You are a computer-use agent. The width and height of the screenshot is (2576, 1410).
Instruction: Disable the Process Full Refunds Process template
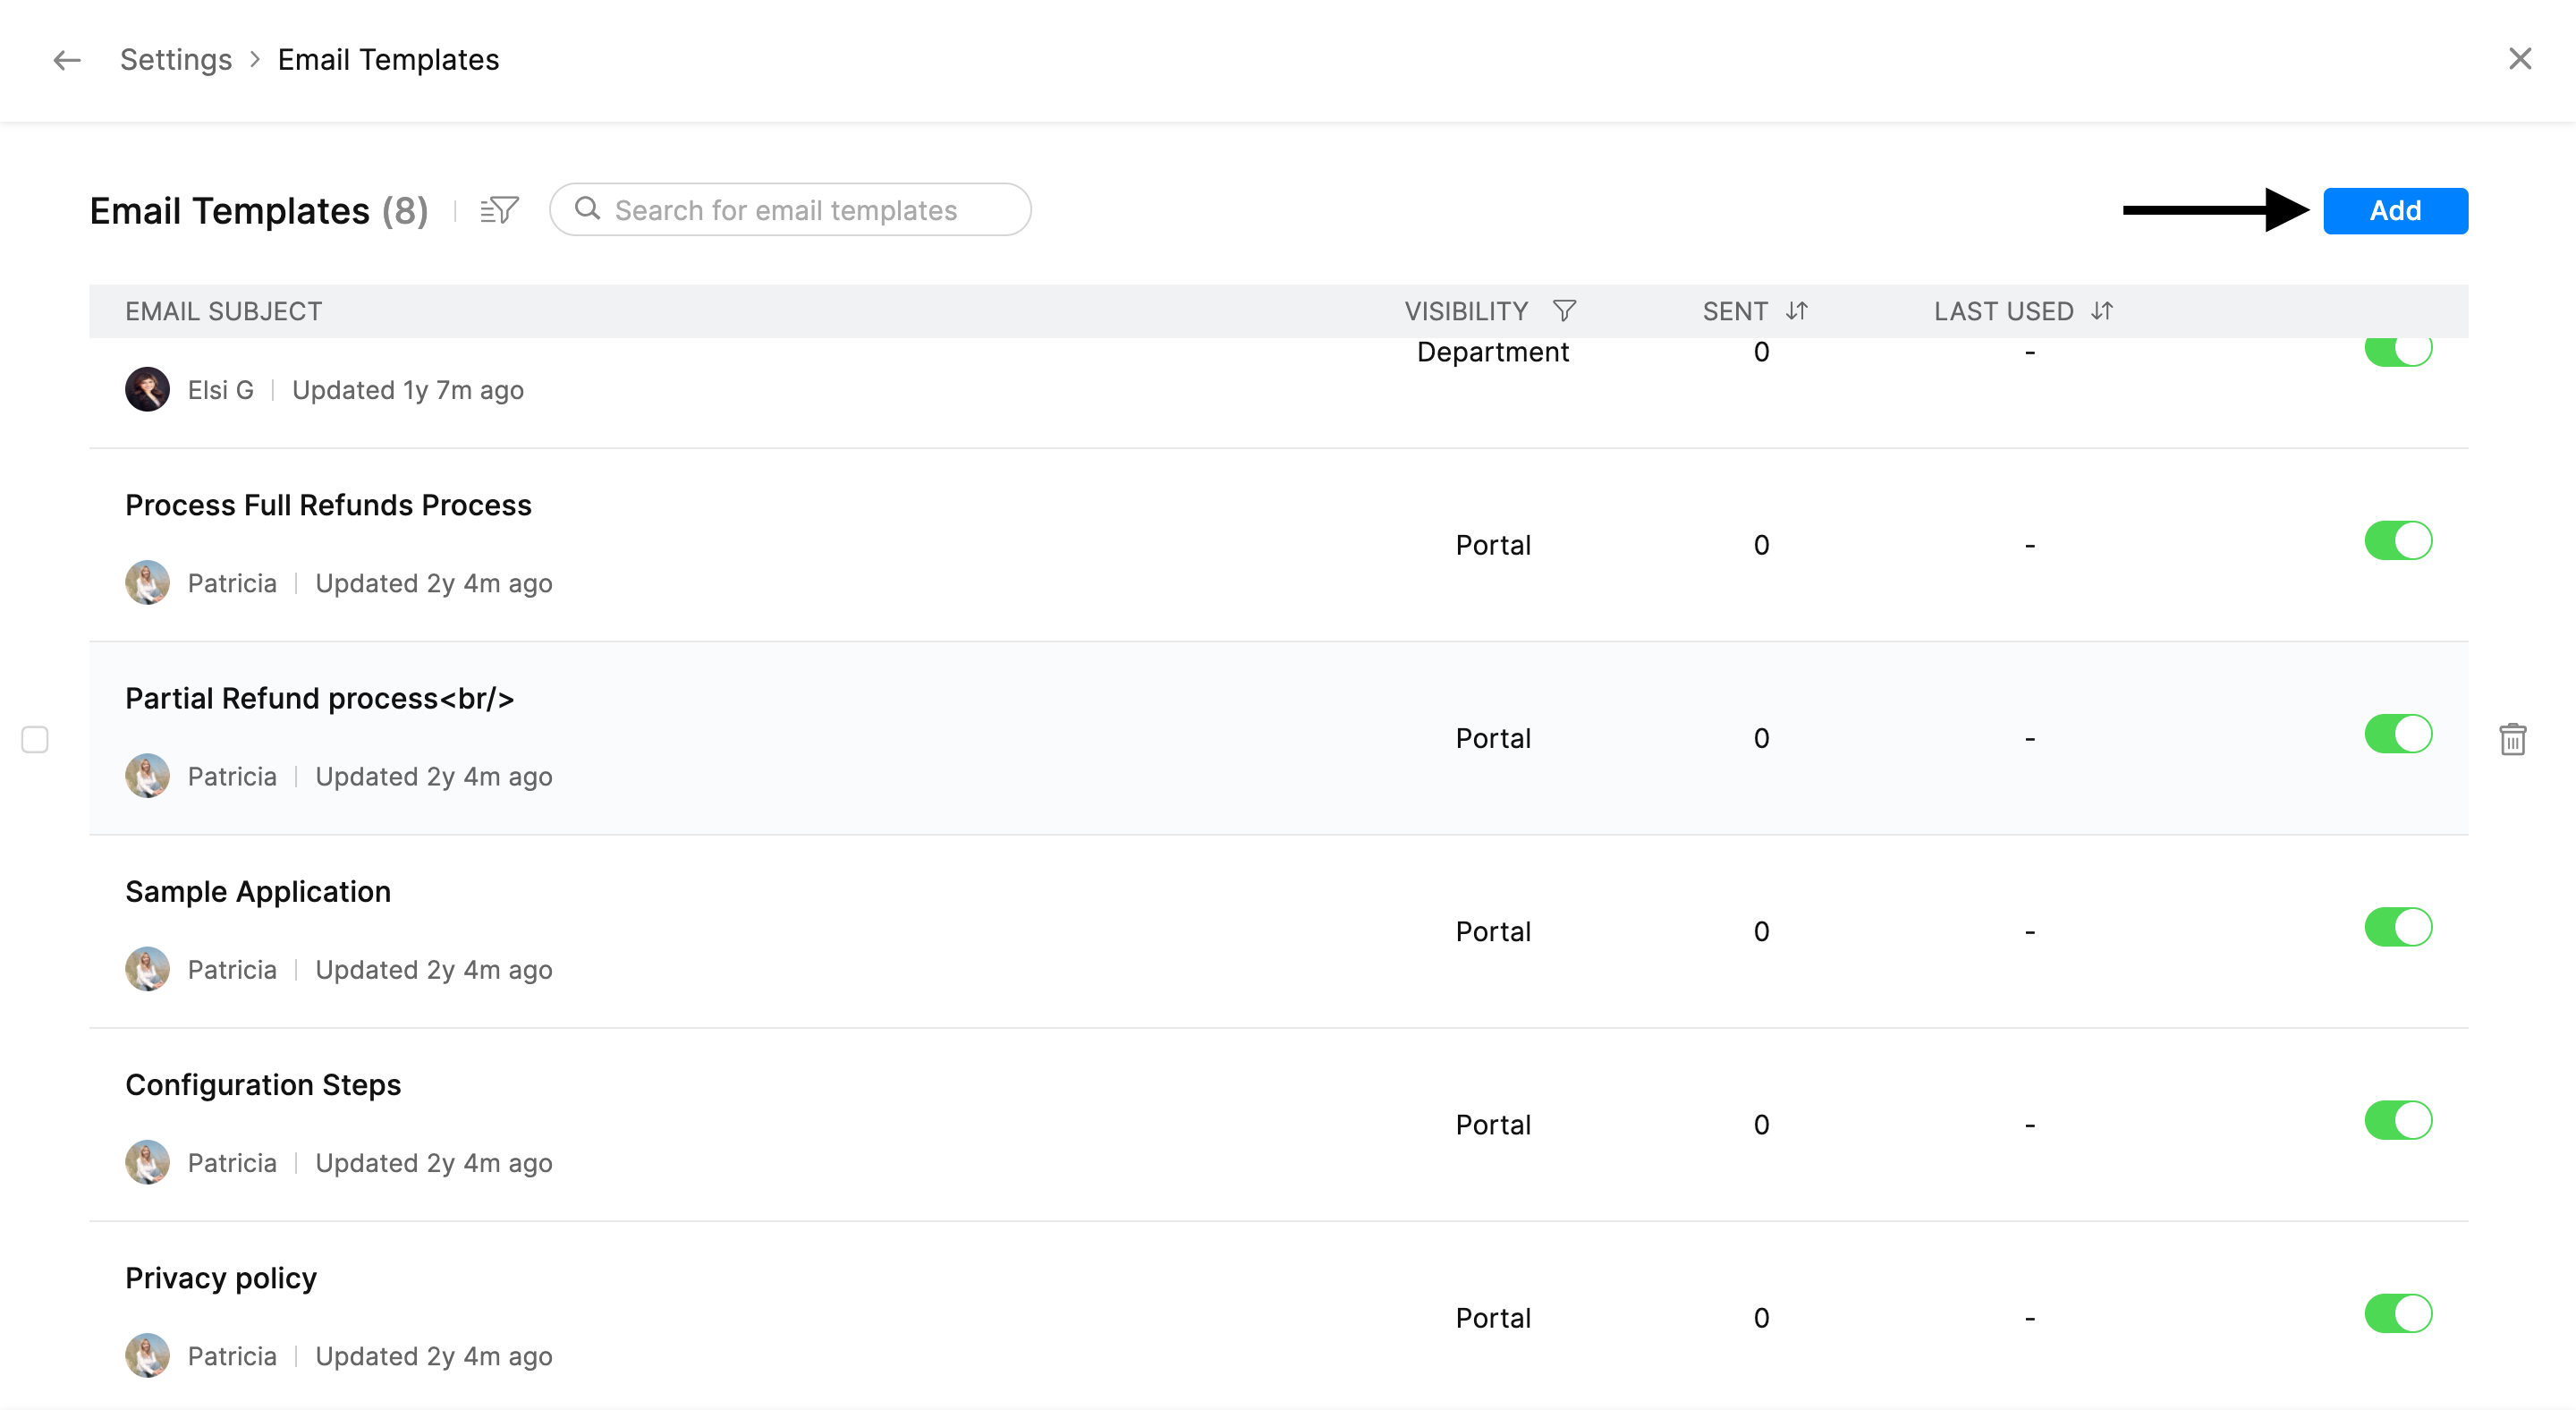click(2397, 541)
